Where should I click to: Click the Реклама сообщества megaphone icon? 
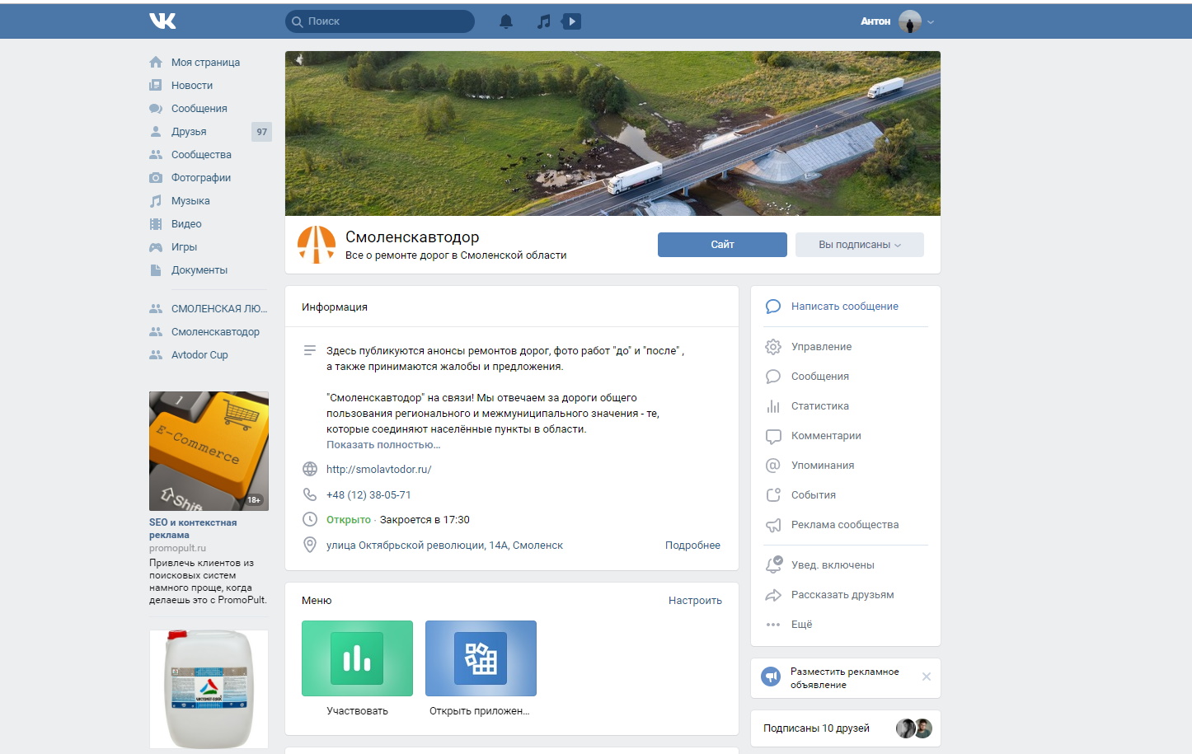tap(773, 525)
